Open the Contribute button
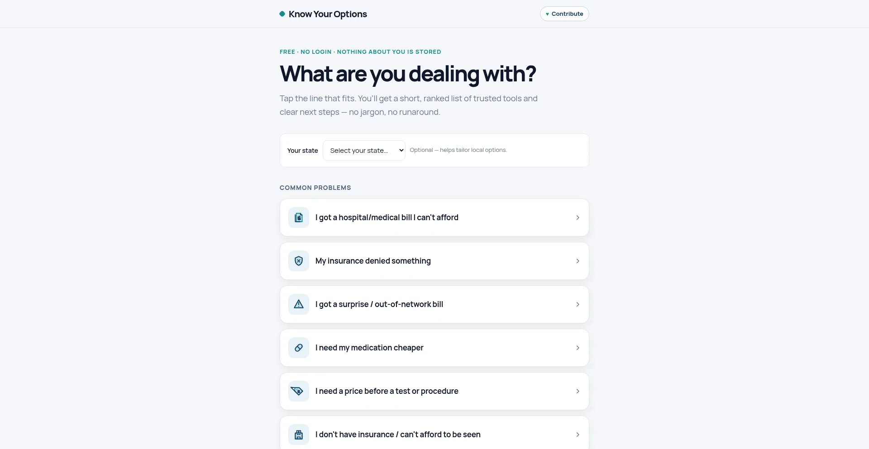869x449 pixels. [564, 14]
